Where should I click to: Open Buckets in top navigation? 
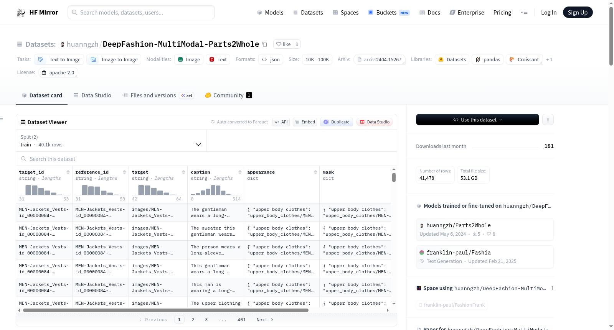(389, 12)
